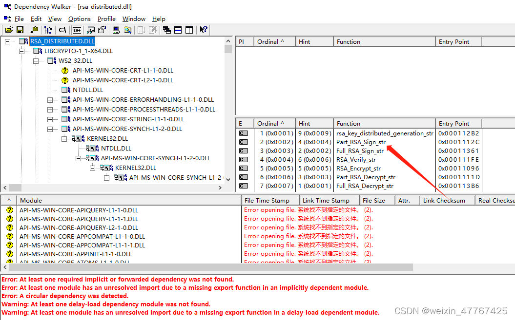Image resolution: width=515 pixels, height=320 pixels.
Task: Select the cascade windows toolbar icon
Action: pyautogui.click(x=166, y=30)
